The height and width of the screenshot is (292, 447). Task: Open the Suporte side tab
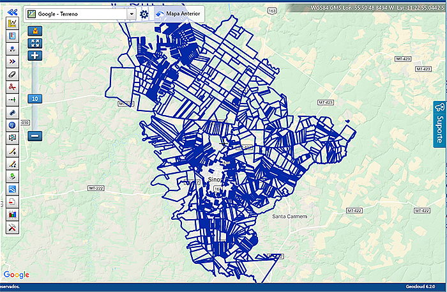(x=439, y=125)
